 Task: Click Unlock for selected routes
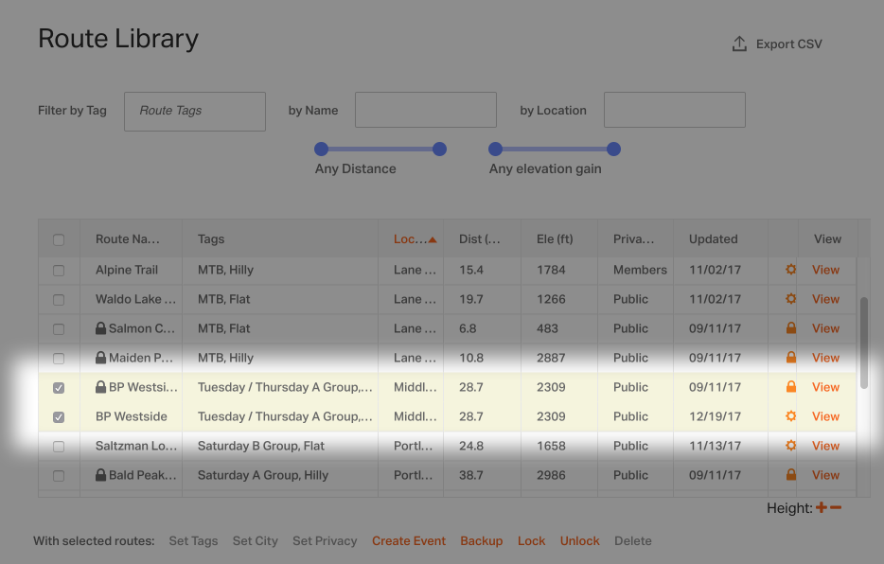579,541
